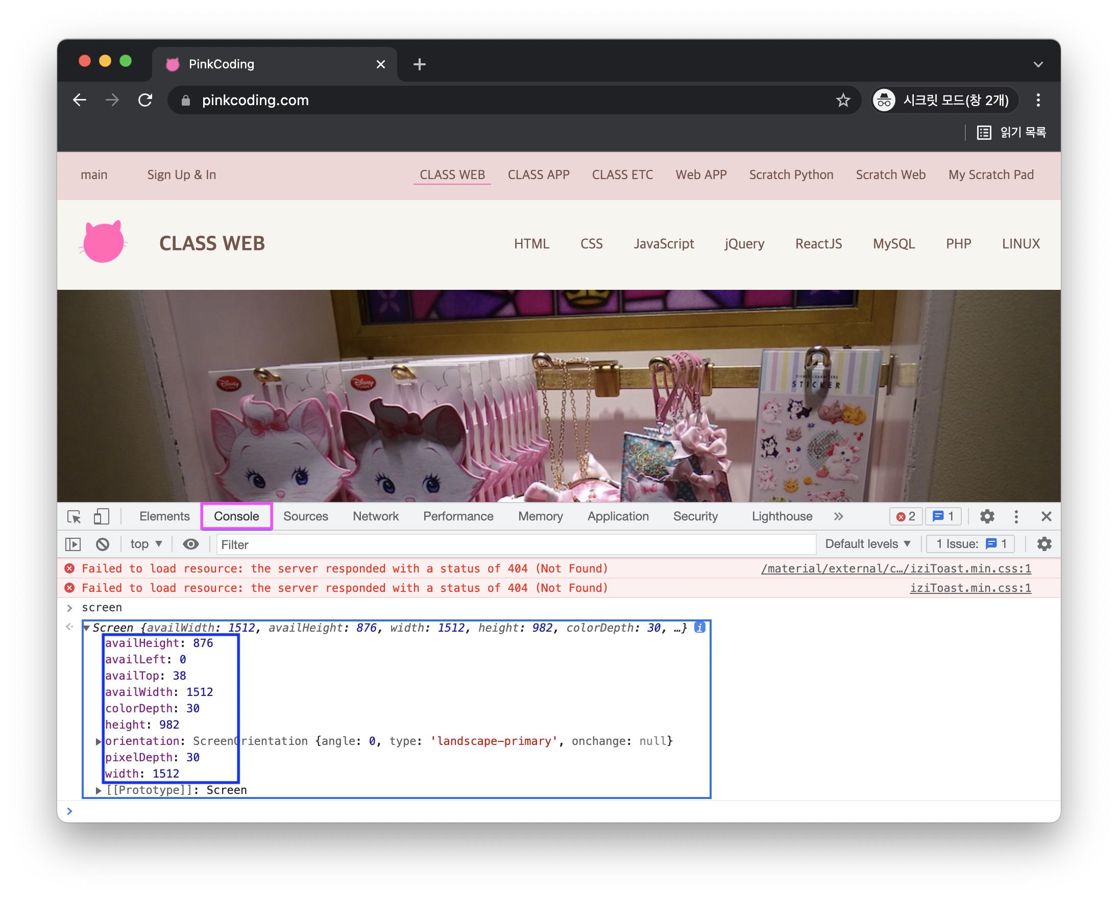The height and width of the screenshot is (898, 1118).
Task: Open the Scratch Python menu item
Action: click(791, 174)
